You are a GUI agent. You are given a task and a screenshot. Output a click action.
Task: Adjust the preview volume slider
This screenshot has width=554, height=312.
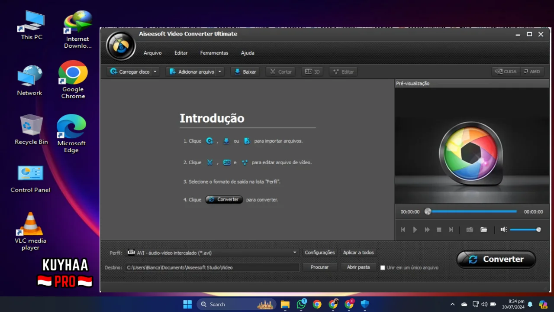tap(525, 230)
